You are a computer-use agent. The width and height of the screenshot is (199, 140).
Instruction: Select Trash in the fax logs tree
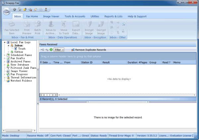22,49
